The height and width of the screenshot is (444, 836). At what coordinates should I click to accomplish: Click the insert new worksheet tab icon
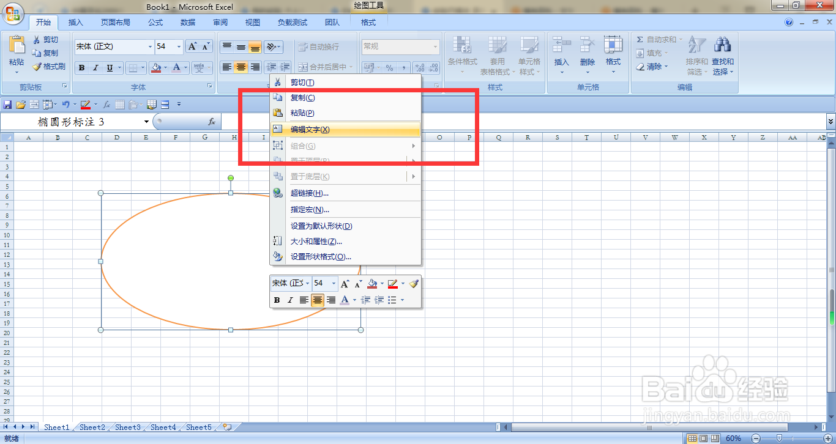coord(227,427)
